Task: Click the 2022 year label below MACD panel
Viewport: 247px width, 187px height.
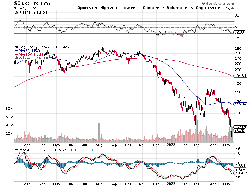Action: tap(171, 184)
